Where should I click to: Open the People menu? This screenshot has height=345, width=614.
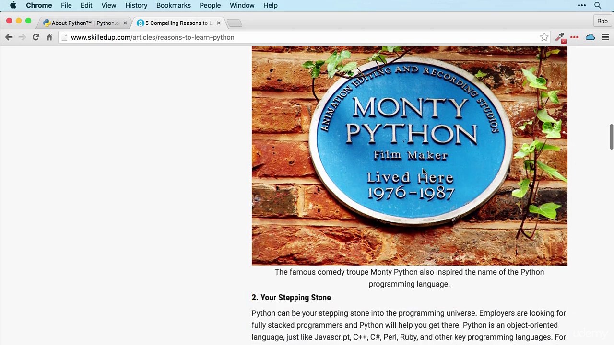tap(210, 5)
